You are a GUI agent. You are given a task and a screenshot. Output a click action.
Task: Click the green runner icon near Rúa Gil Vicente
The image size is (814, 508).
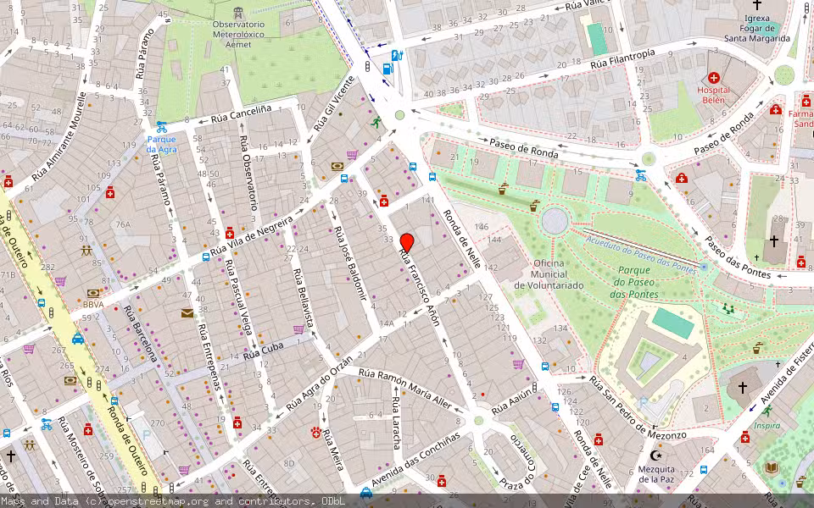click(376, 122)
